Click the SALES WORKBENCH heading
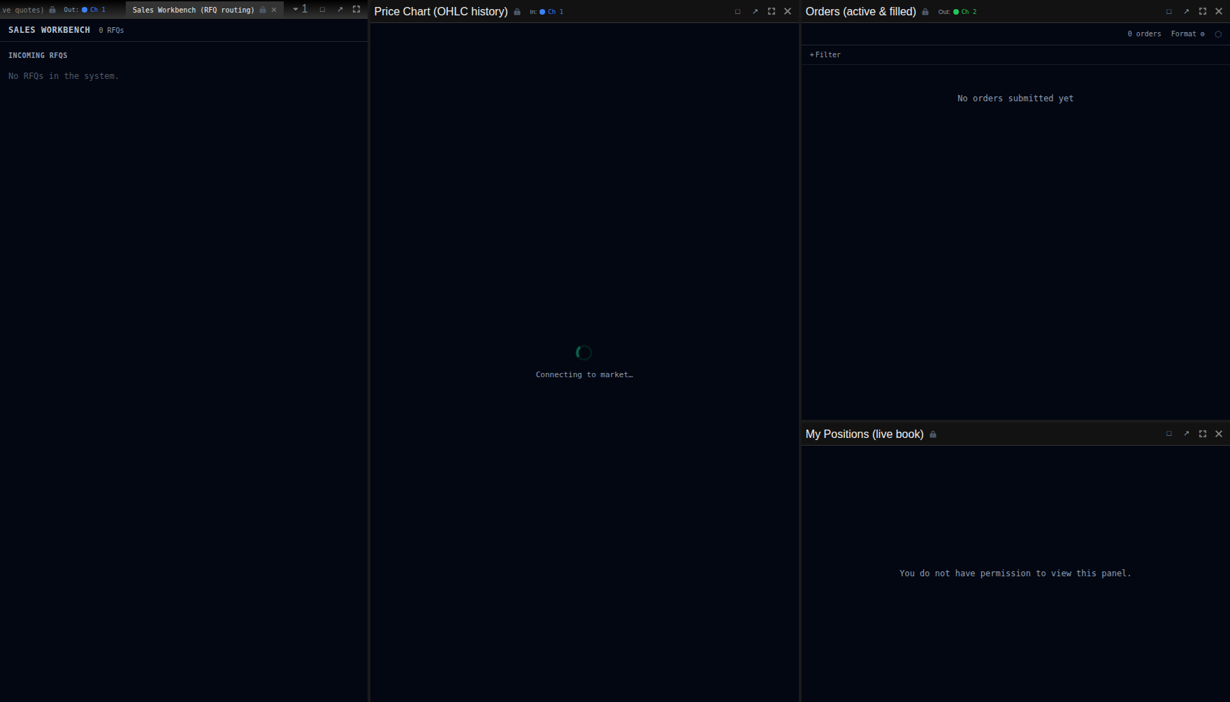Image resolution: width=1230 pixels, height=702 pixels. coord(49,30)
